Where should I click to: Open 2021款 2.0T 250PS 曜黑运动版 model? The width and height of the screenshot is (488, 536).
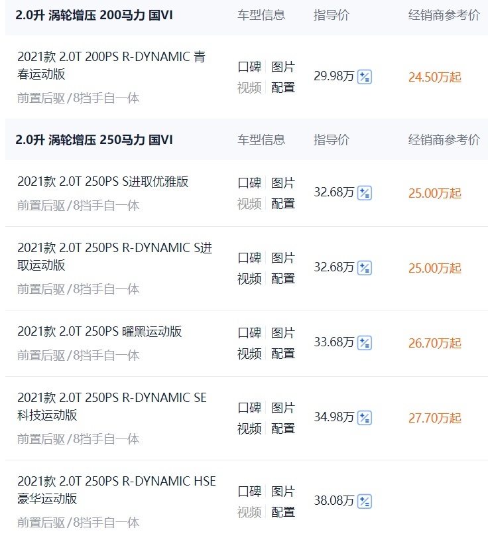(x=99, y=332)
